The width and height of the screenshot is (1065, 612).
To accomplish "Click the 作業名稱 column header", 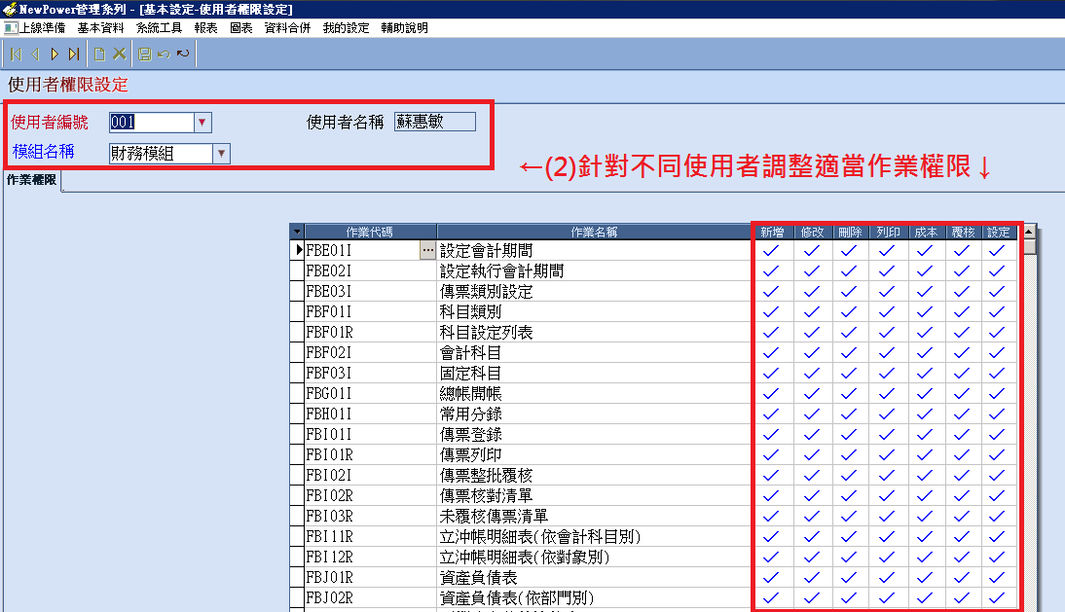I will click(x=594, y=232).
